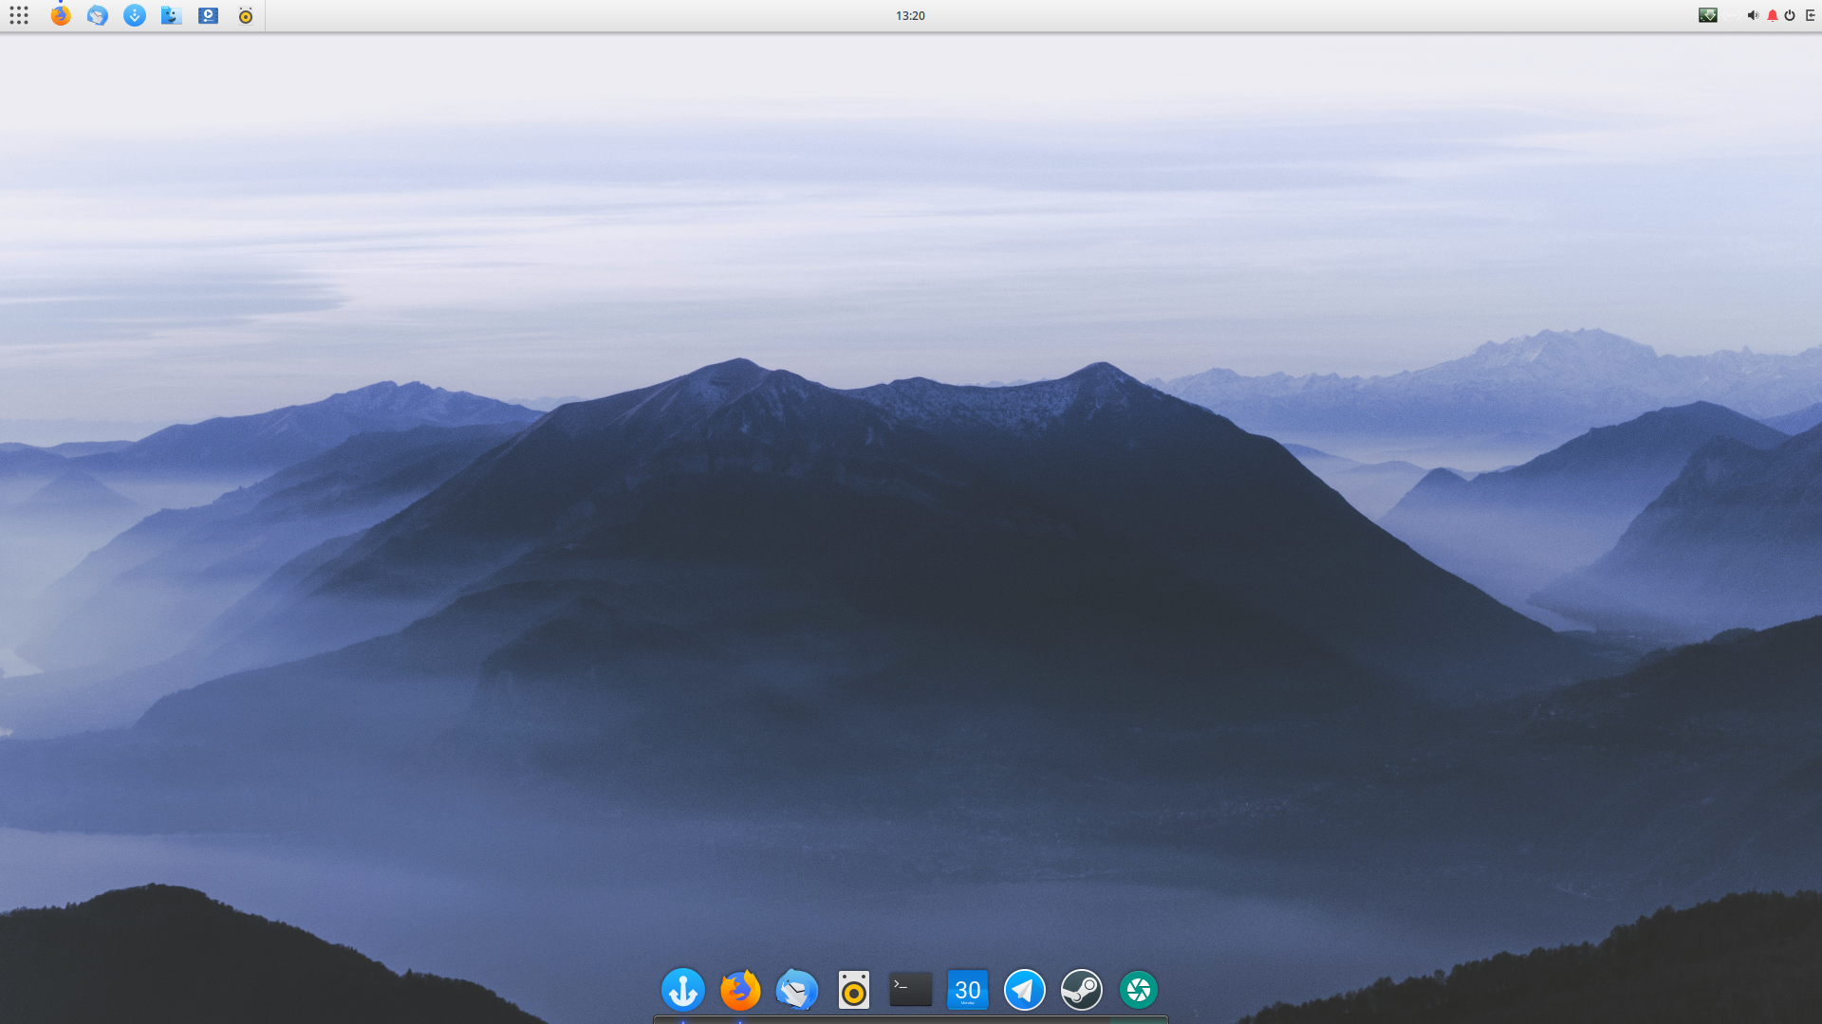The image size is (1822, 1024).
Task: Click the 13:20 clock
Action: 910,15
